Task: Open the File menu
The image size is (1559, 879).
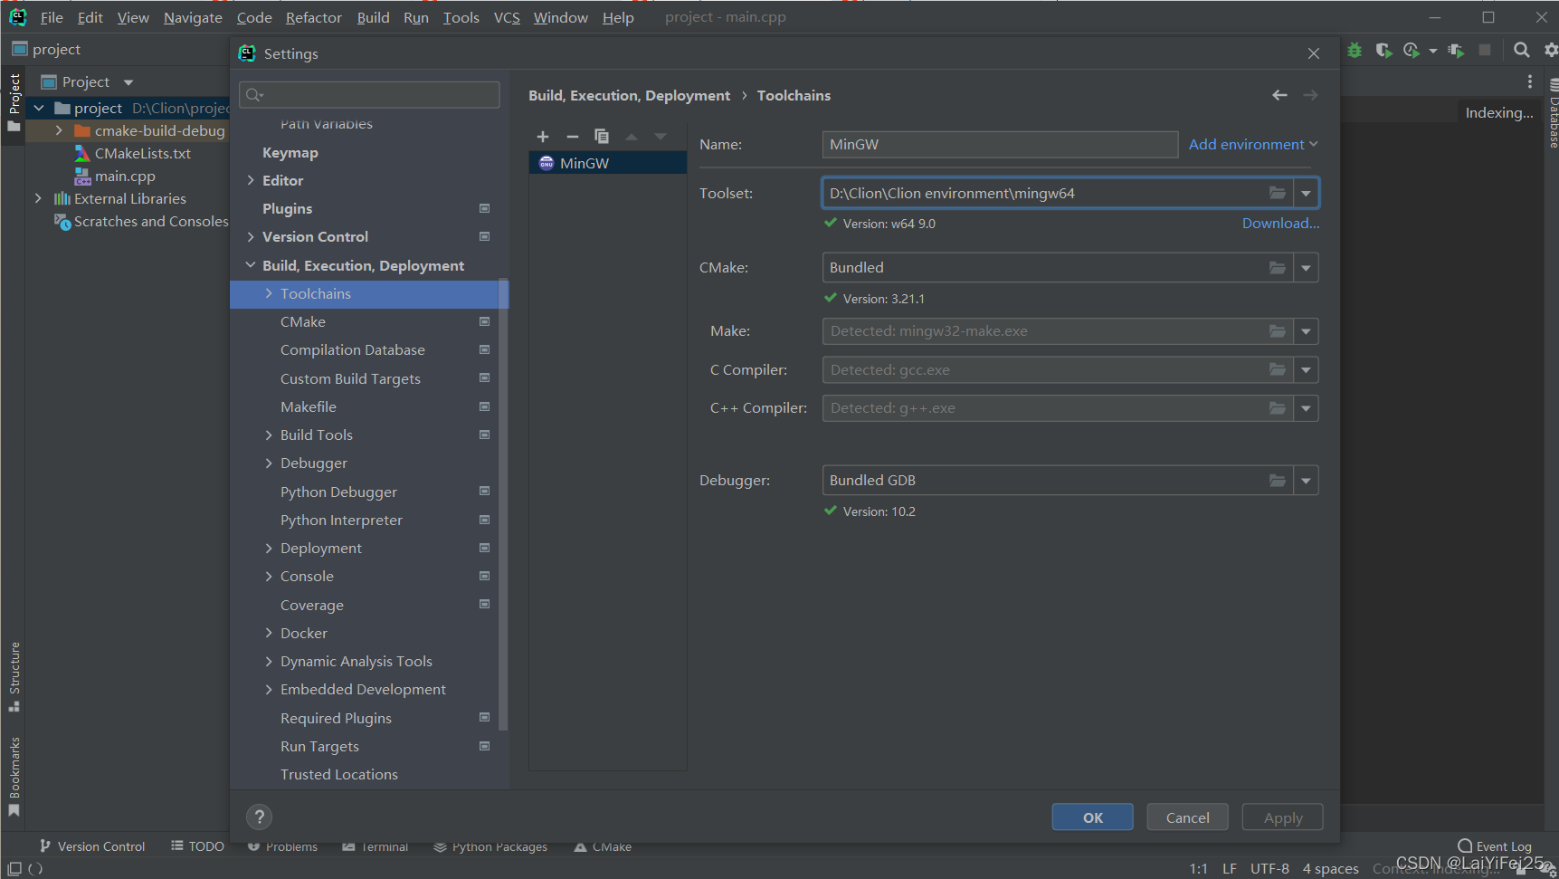Action: coord(52,18)
